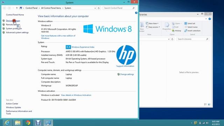Click Invert selection in Libraries ribbon
Image resolution: width=224 pixels, height=126 pixels.
pyautogui.click(x=192, y=31)
